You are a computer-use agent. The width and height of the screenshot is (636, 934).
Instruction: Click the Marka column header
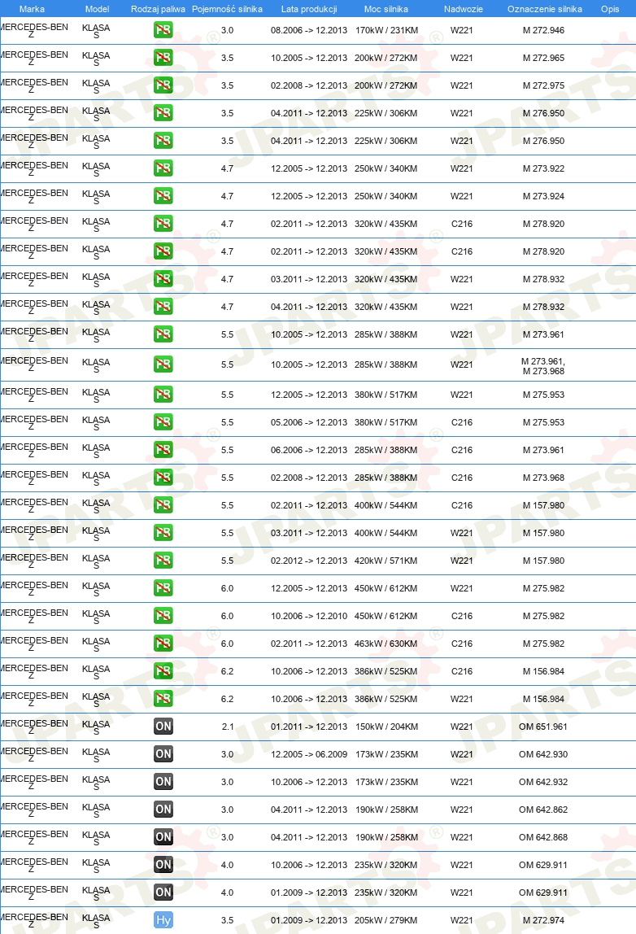coord(32,9)
